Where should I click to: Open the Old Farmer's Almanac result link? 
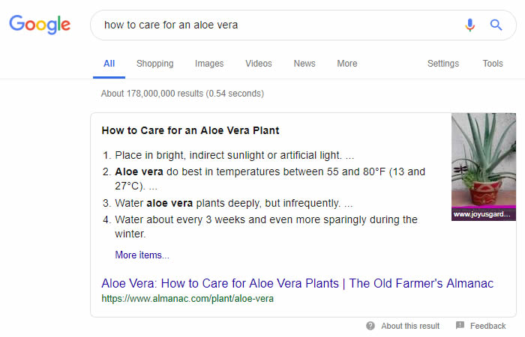[297, 283]
